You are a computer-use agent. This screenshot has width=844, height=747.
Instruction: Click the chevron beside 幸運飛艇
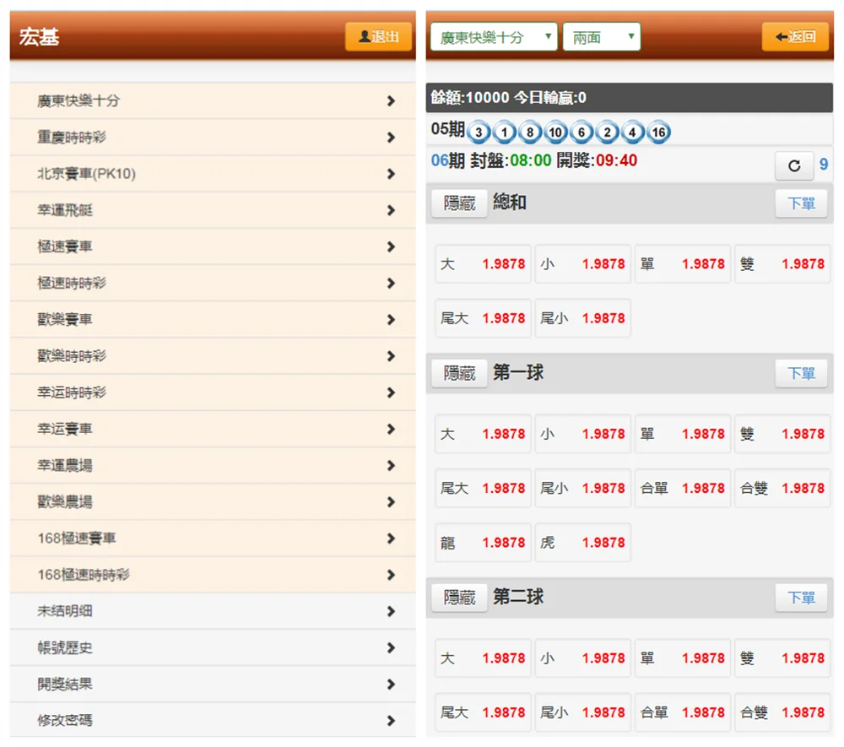391,209
